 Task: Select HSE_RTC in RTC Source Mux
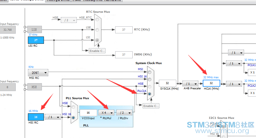pos(97,19)
